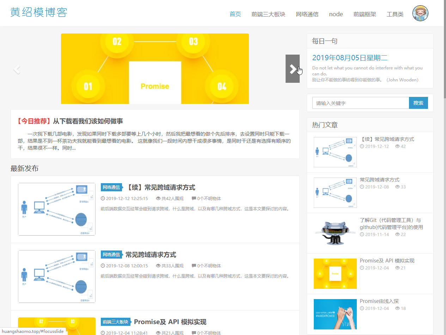Click clock icon beside 2019-12-04 11:28:41
Viewport: 446px width, 335px height.
[x=103, y=333]
